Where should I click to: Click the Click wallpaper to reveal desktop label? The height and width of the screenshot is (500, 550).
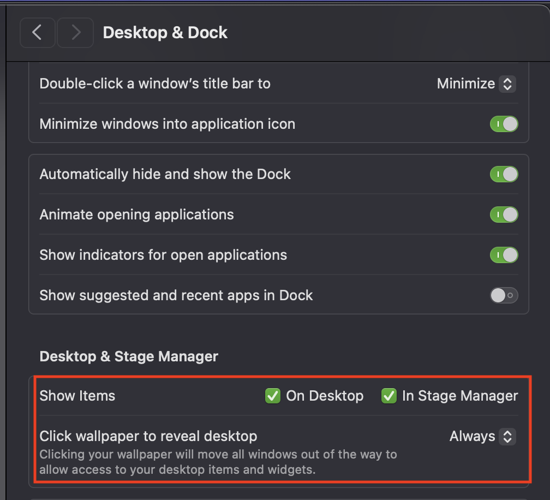[148, 436]
